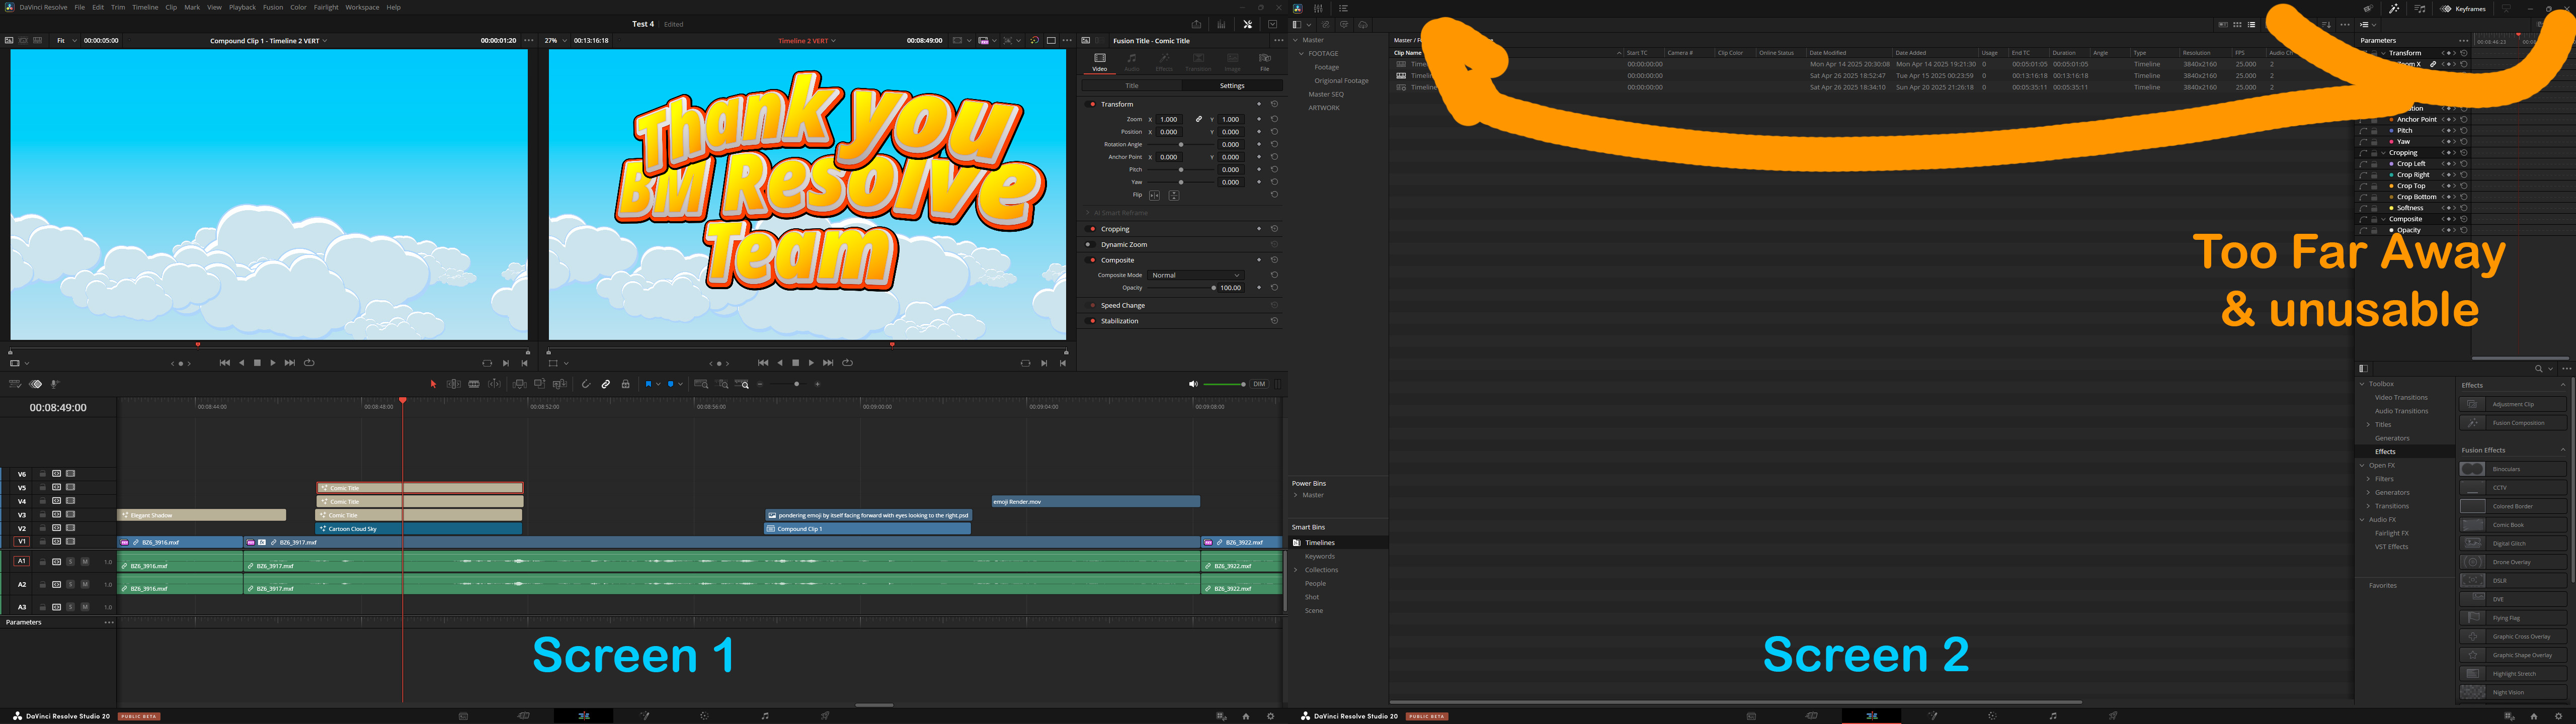Disable video track V1
This screenshot has width=2576, height=724.
(71, 541)
